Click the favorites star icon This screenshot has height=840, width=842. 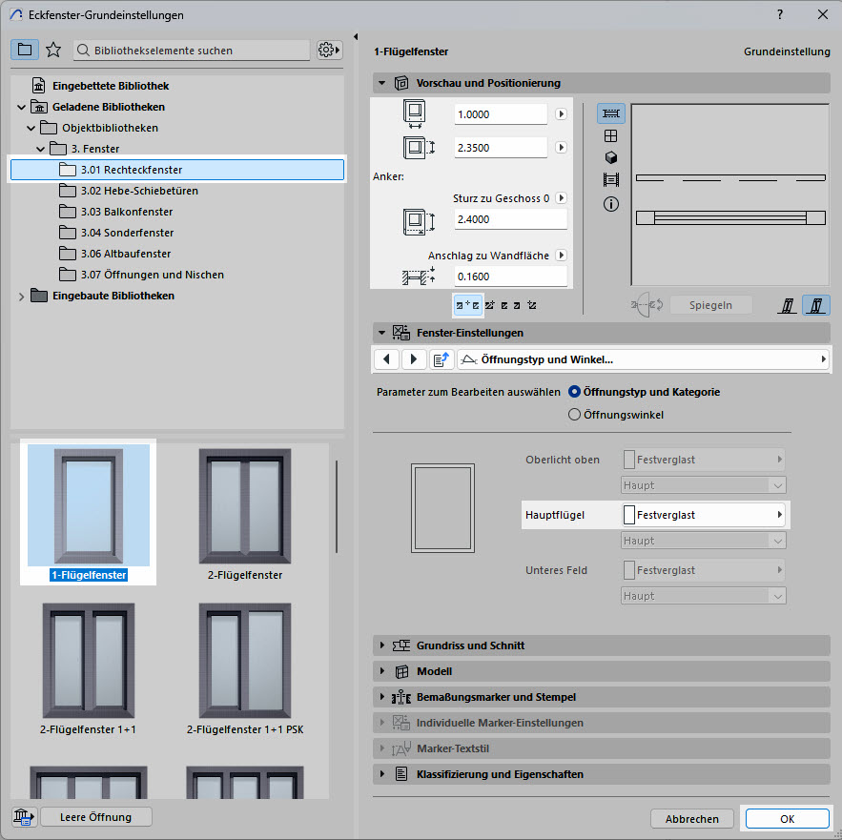(53, 50)
